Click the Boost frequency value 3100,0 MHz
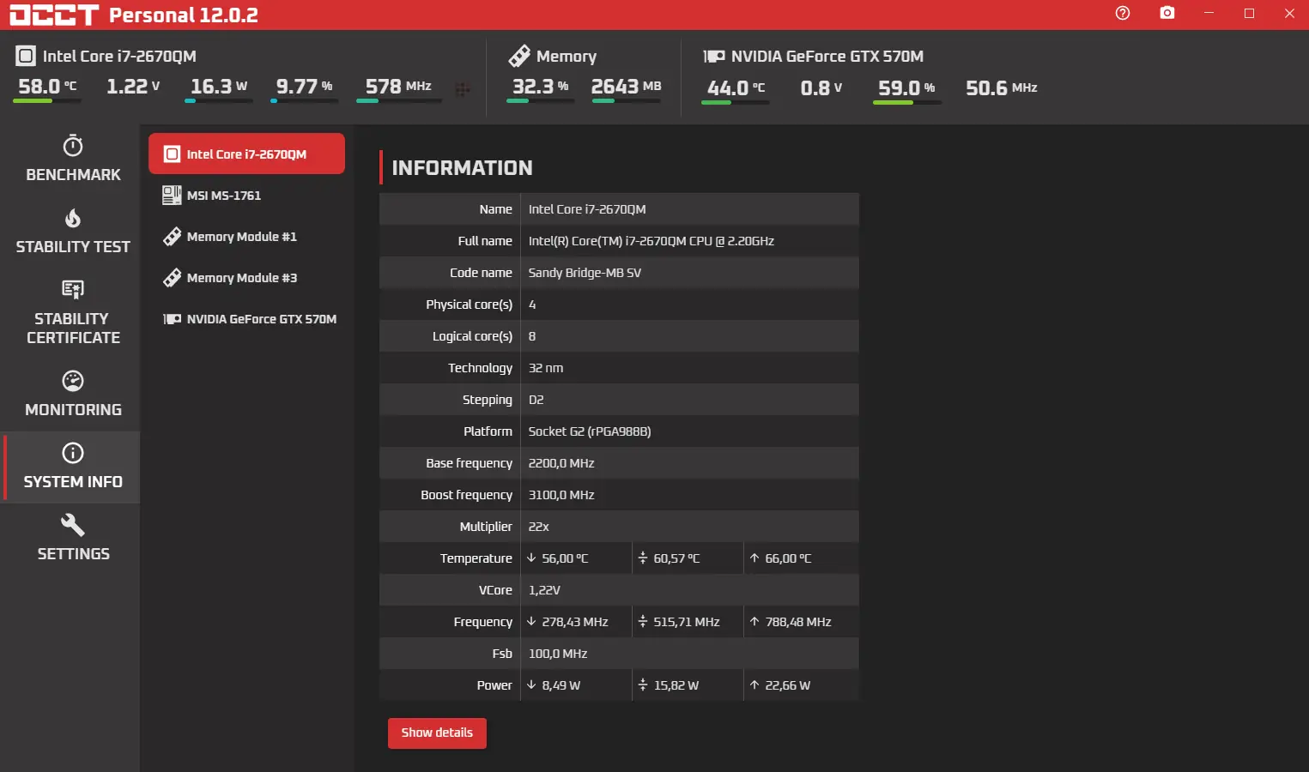The height and width of the screenshot is (772, 1309). tap(561, 495)
